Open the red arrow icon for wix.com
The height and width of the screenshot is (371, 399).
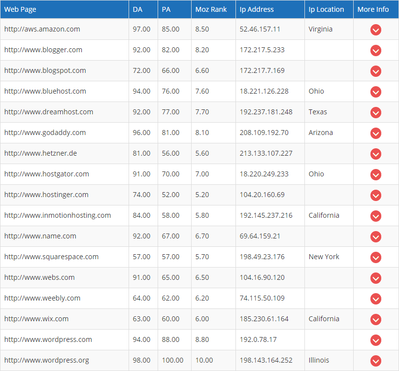(x=375, y=319)
